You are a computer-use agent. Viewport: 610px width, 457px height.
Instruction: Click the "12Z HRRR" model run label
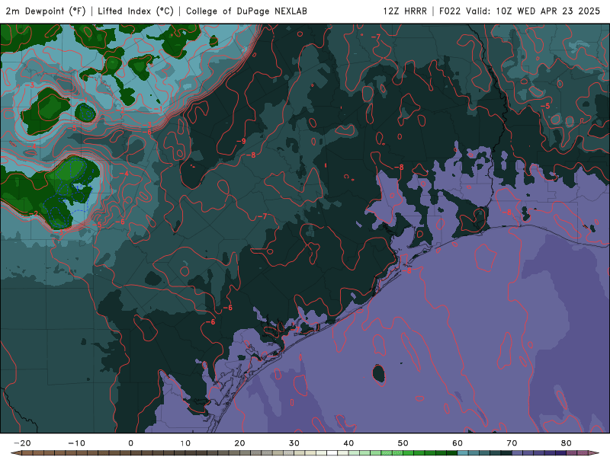(405, 11)
